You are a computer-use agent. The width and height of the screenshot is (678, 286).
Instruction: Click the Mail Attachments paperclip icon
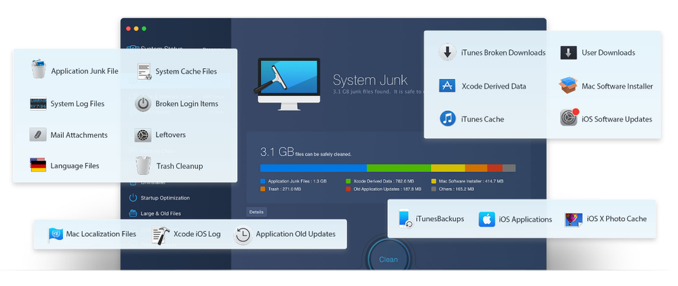pyautogui.click(x=38, y=135)
